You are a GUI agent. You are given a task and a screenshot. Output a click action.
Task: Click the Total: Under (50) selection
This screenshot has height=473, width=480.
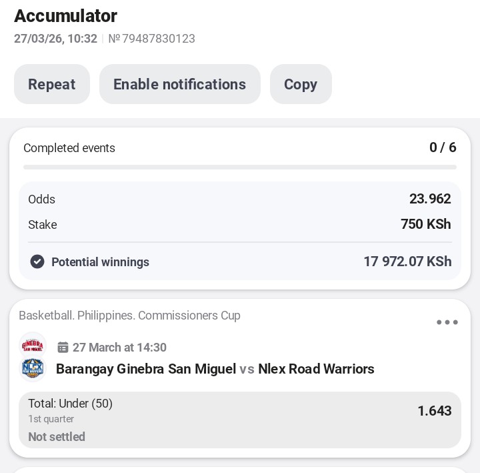[x=70, y=404]
